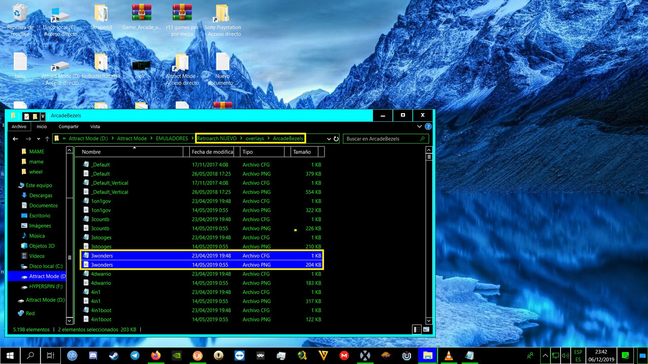Viewport: 648px width, 364px height.
Task: Select 3countb CFG file
Action: pos(202,219)
